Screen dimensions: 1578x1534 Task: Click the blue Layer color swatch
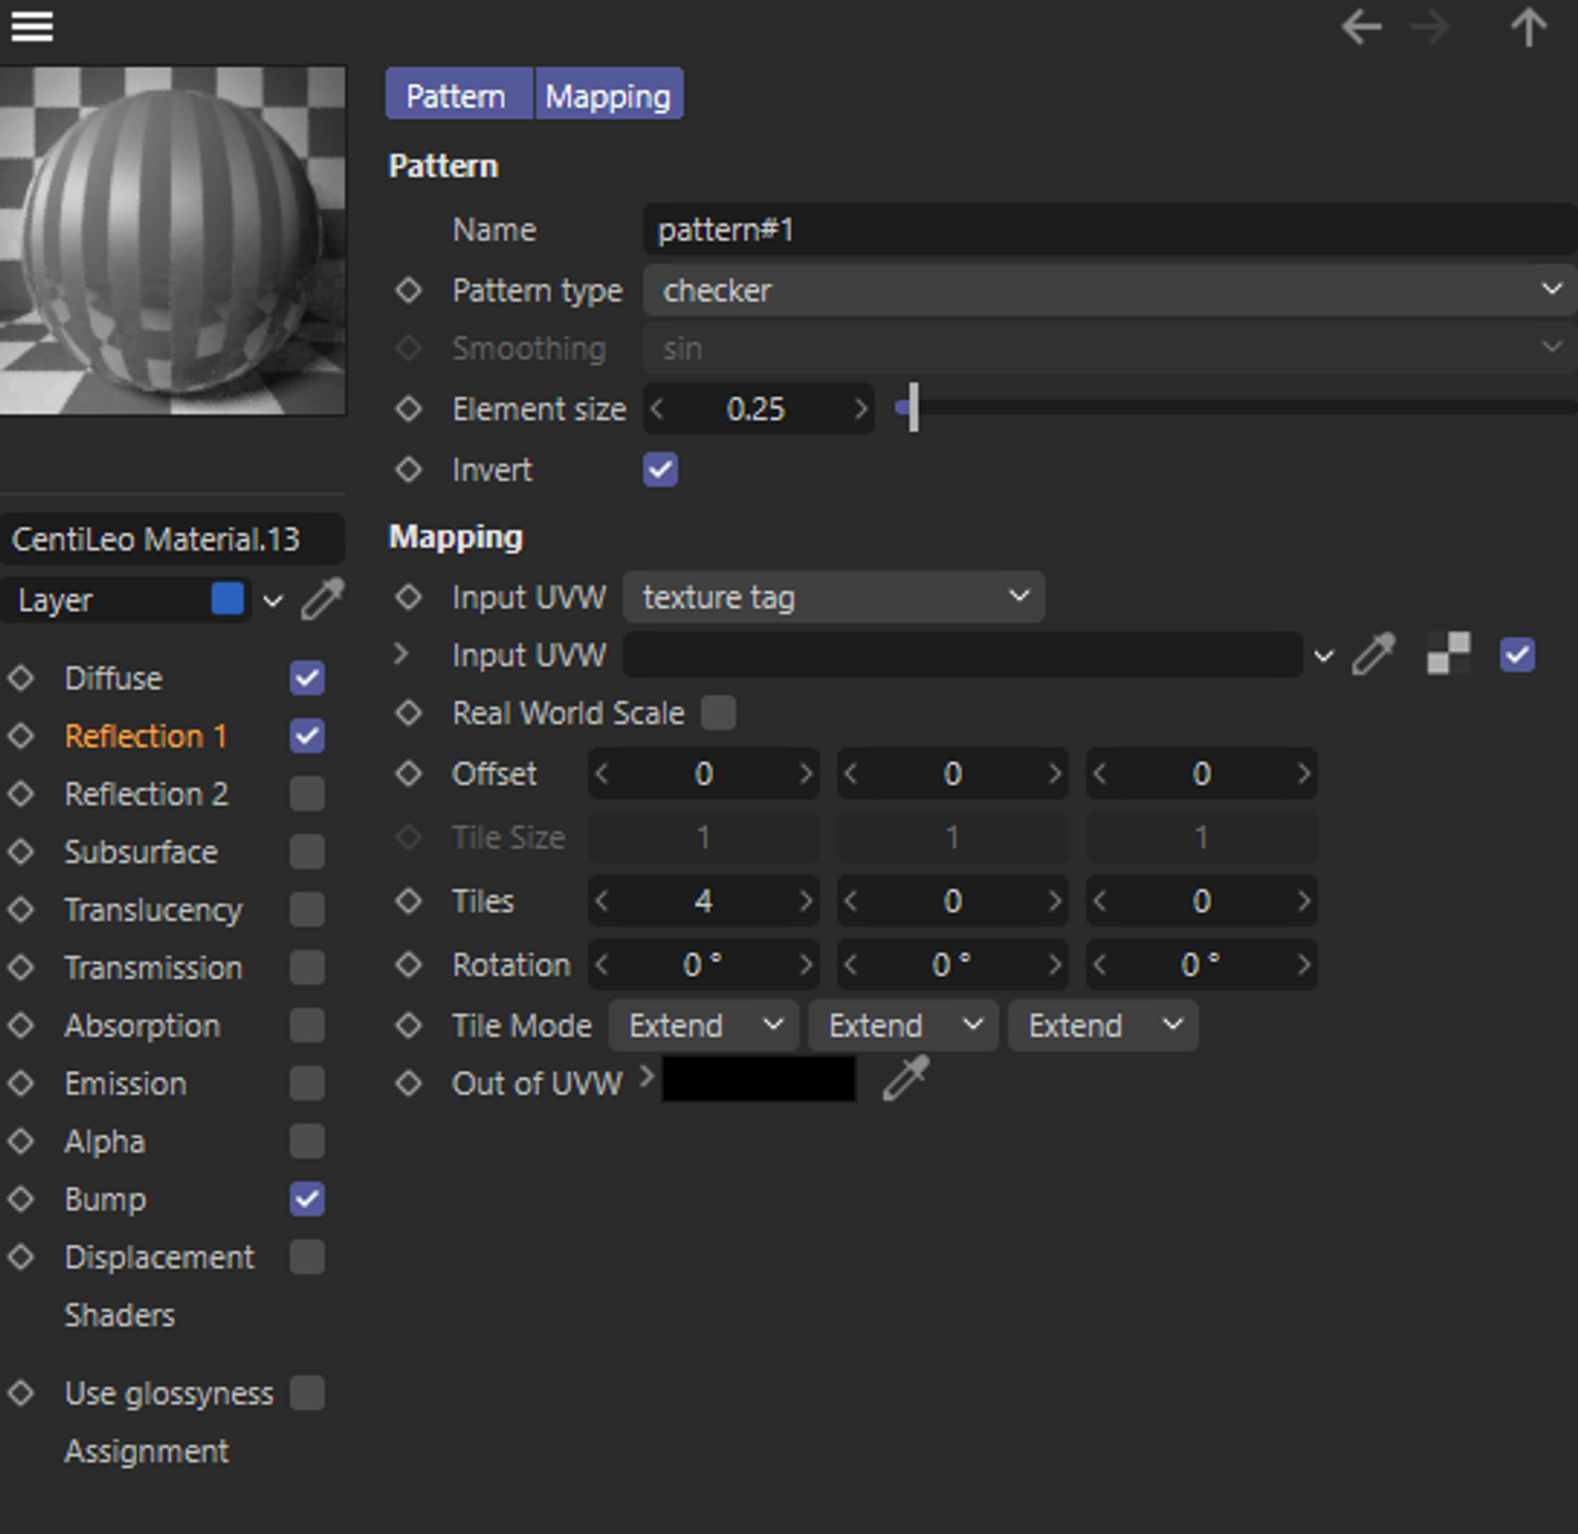[227, 598]
